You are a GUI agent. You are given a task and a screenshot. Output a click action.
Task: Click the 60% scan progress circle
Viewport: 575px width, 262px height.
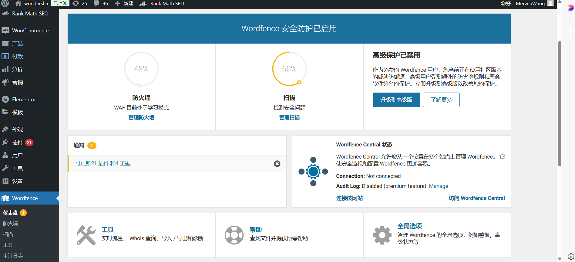tap(289, 69)
